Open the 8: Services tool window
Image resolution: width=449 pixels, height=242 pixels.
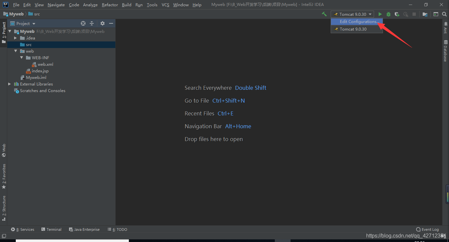tap(22, 230)
